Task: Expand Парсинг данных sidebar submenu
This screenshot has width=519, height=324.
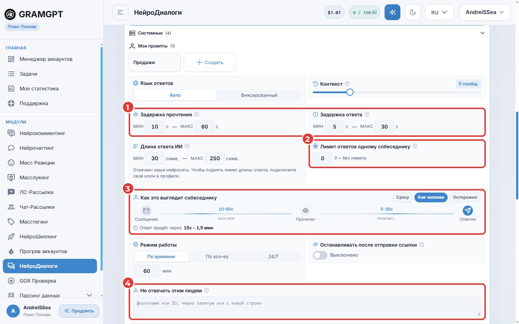Action: pos(89,296)
